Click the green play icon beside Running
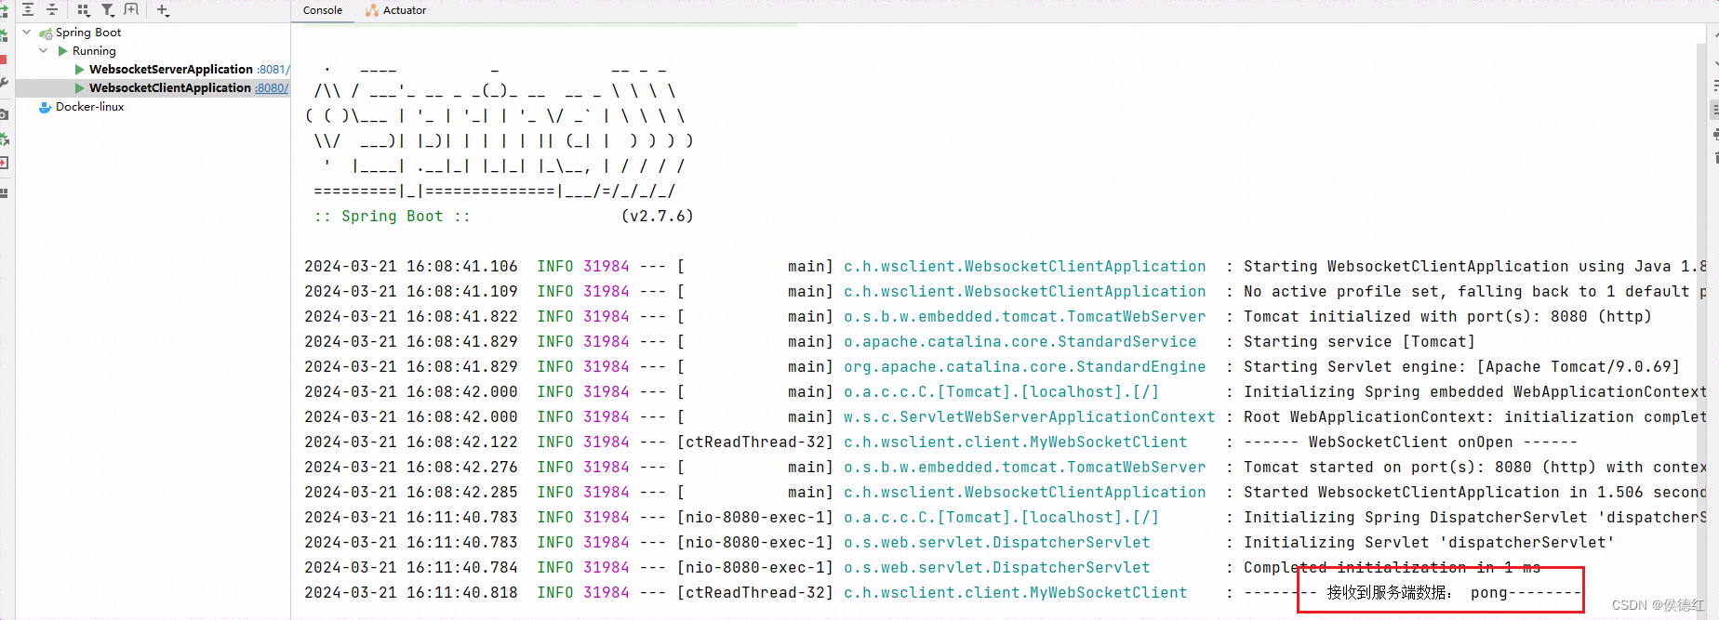The width and height of the screenshot is (1719, 620). [x=63, y=51]
